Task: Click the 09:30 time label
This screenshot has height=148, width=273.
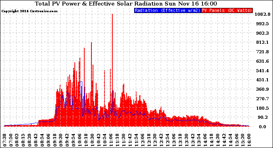Action: pyautogui.click(x=61, y=140)
